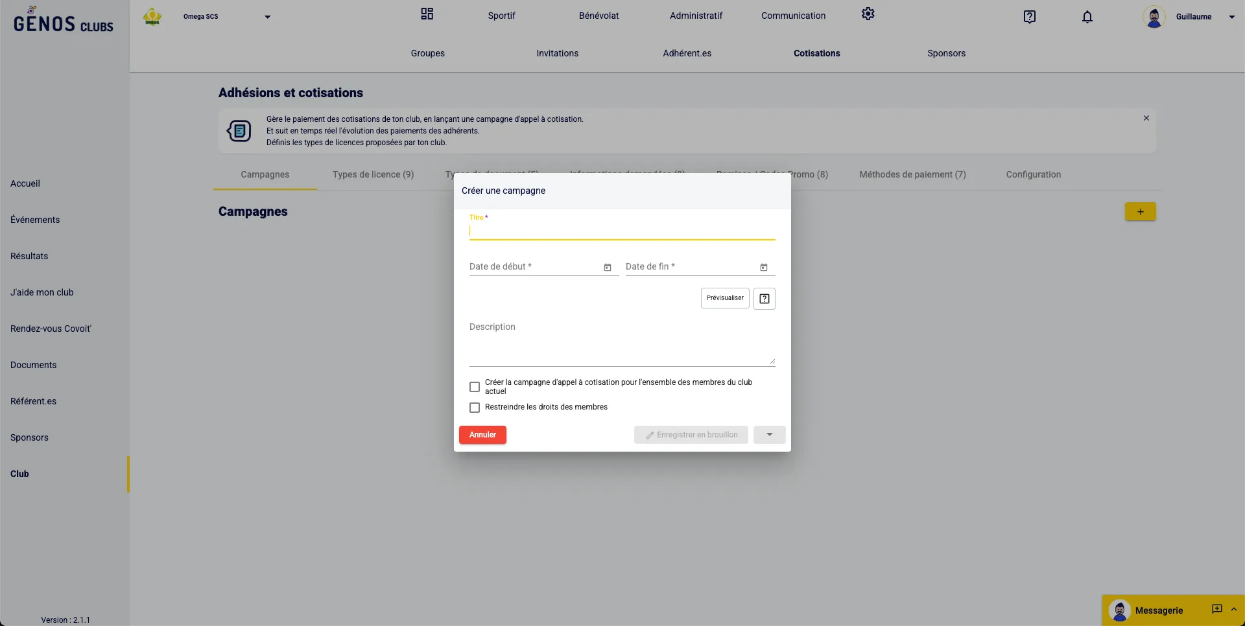Click the Prévisualiser button
The height and width of the screenshot is (626, 1245).
click(x=725, y=298)
